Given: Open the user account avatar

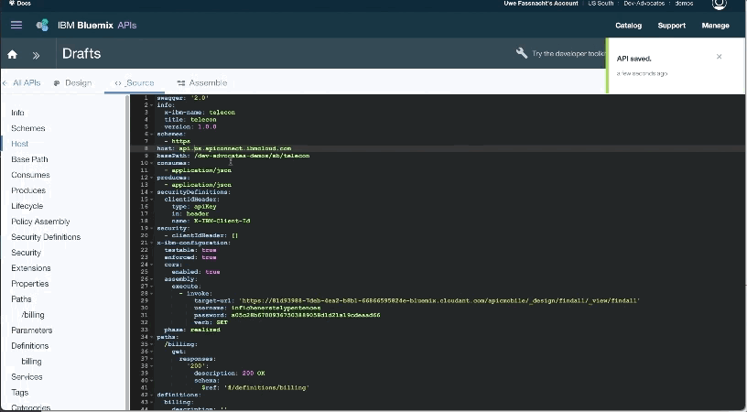Looking at the screenshot, I should tap(719, 5).
